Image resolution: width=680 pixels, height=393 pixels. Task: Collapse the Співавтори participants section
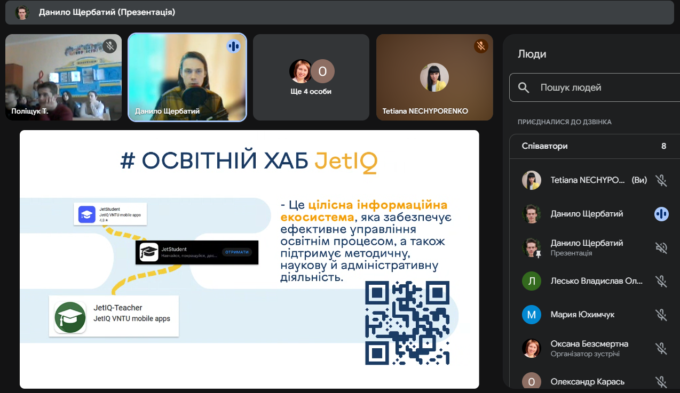pyautogui.click(x=592, y=146)
